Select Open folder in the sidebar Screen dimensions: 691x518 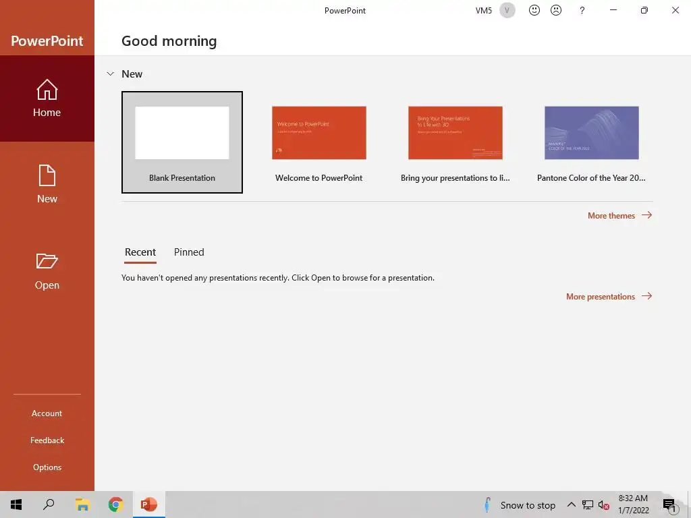(x=47, y=271)
